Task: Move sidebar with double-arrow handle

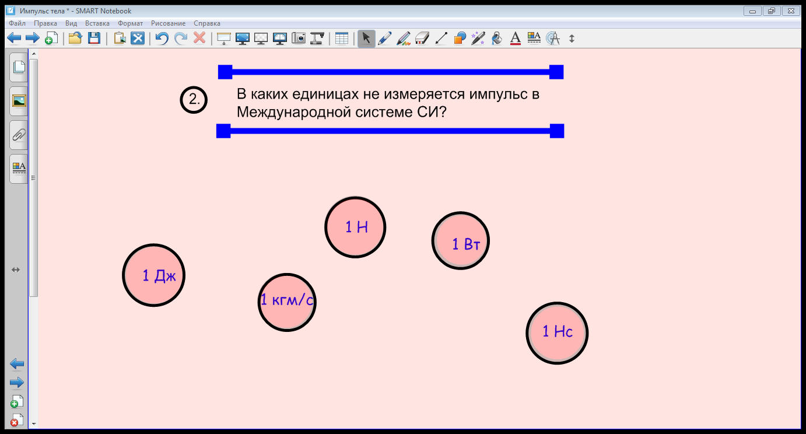Action: [16, 269]
